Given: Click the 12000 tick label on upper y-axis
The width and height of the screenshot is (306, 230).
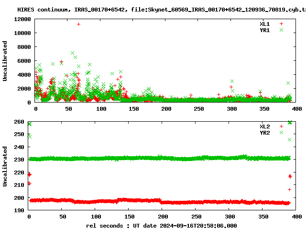Looking at the screenshot, I should (22, 19).
